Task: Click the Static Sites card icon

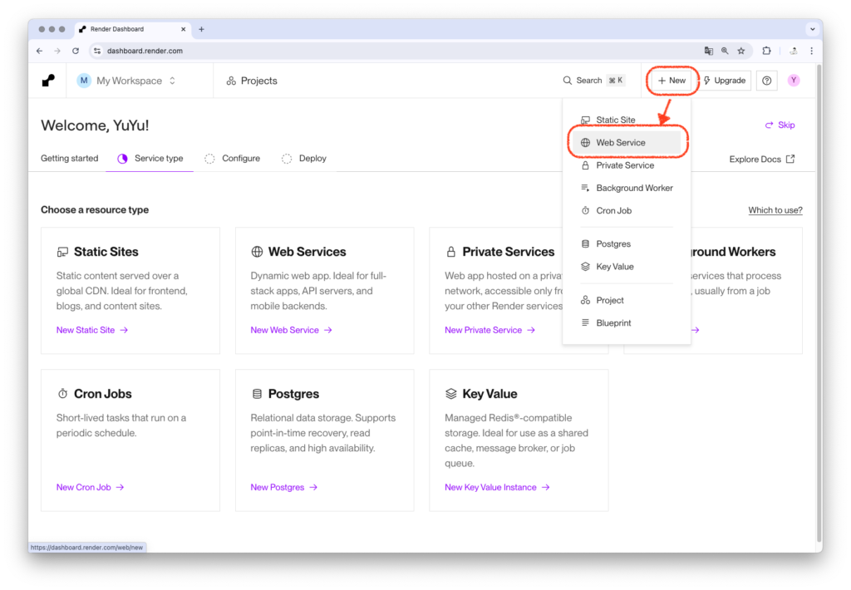Action: coord(62,252)
